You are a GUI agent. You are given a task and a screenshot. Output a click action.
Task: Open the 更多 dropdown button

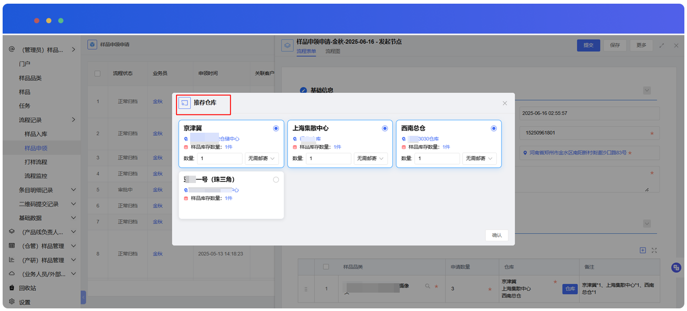tap(641, 46)
